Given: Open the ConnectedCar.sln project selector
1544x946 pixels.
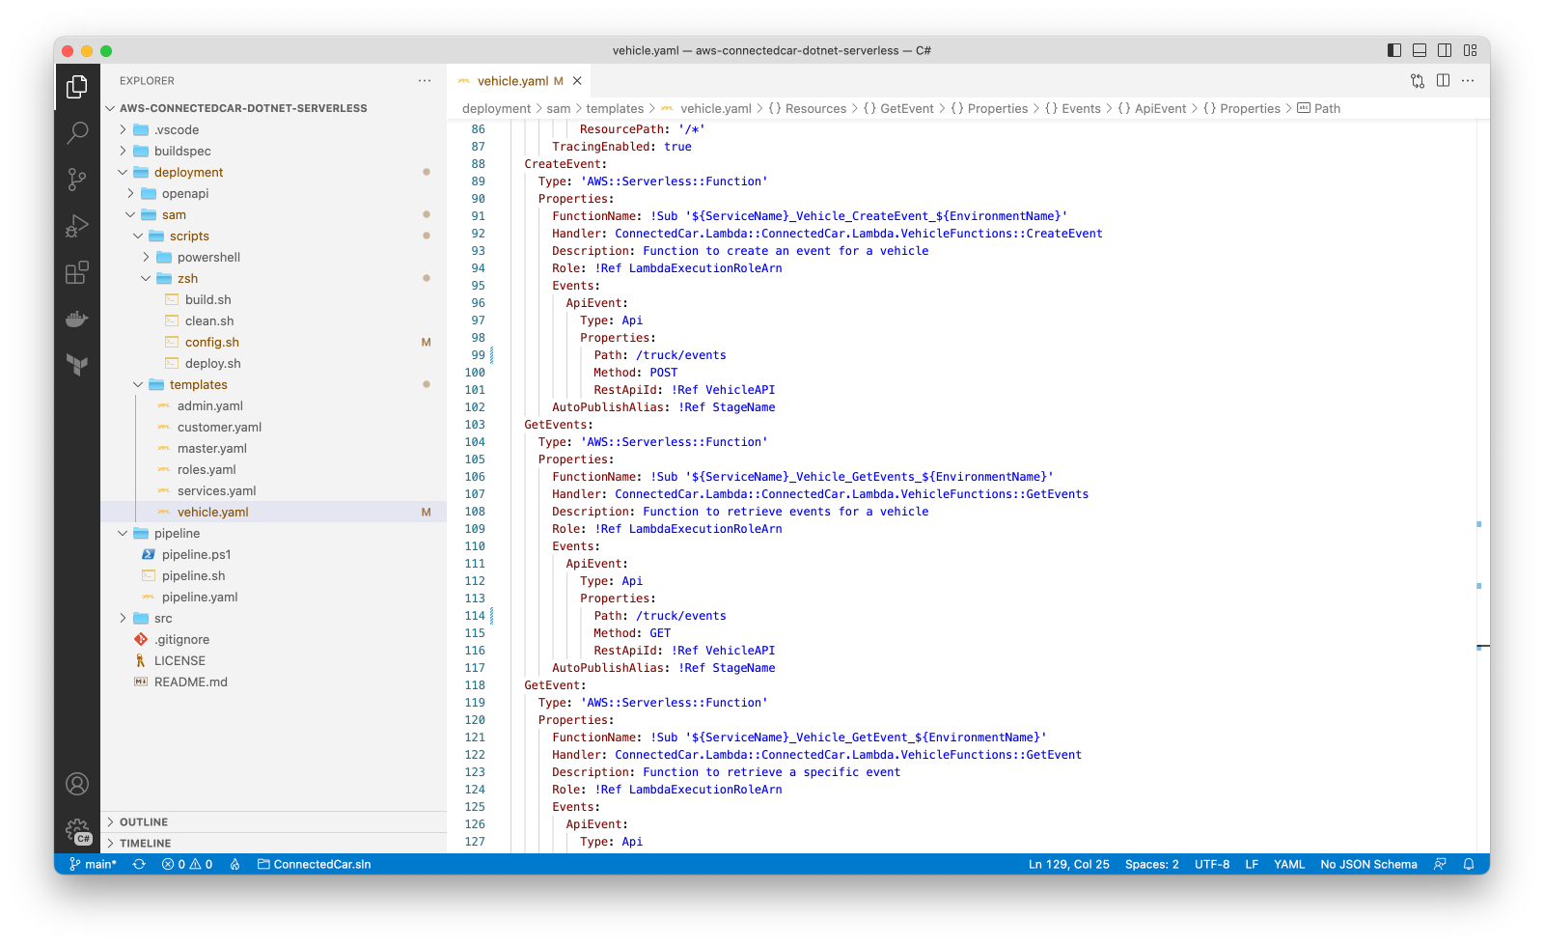Looking at the screenshot, I should (315, 864).
